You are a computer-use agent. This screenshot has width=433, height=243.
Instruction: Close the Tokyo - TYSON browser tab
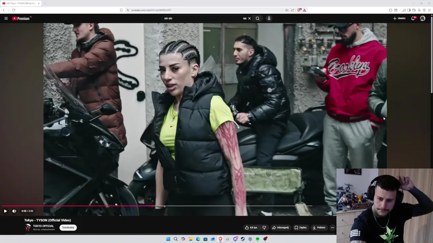39,3
